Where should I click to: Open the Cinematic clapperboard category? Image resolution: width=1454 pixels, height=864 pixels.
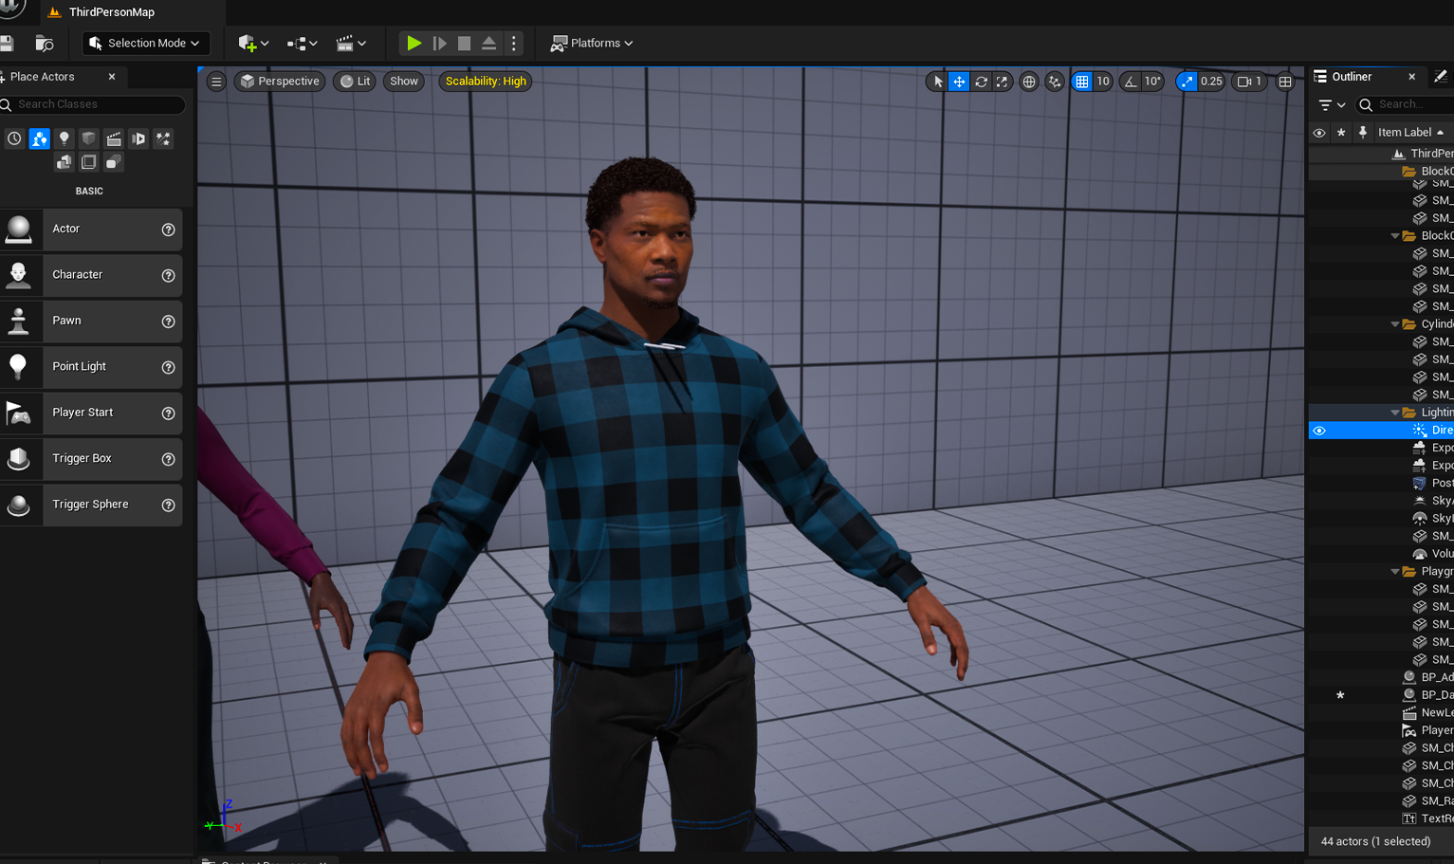point(114,138)
